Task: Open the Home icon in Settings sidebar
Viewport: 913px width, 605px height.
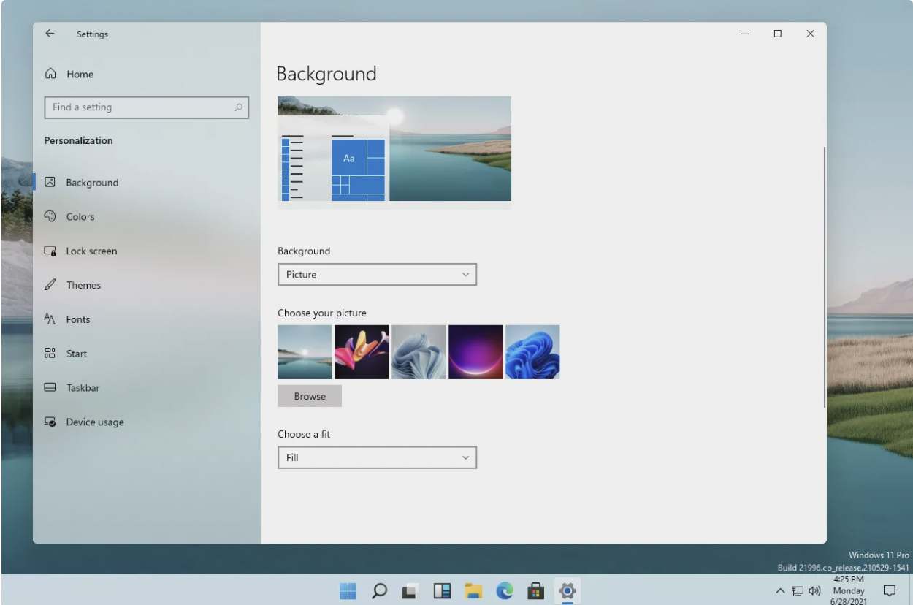Action: click(50, 74)
